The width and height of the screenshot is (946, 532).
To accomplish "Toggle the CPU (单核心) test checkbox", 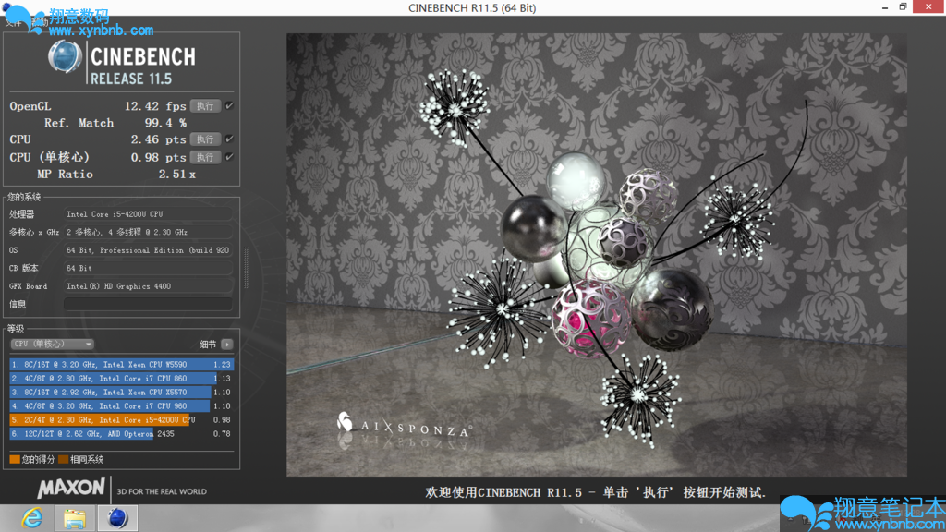I will tap(229, 157).
